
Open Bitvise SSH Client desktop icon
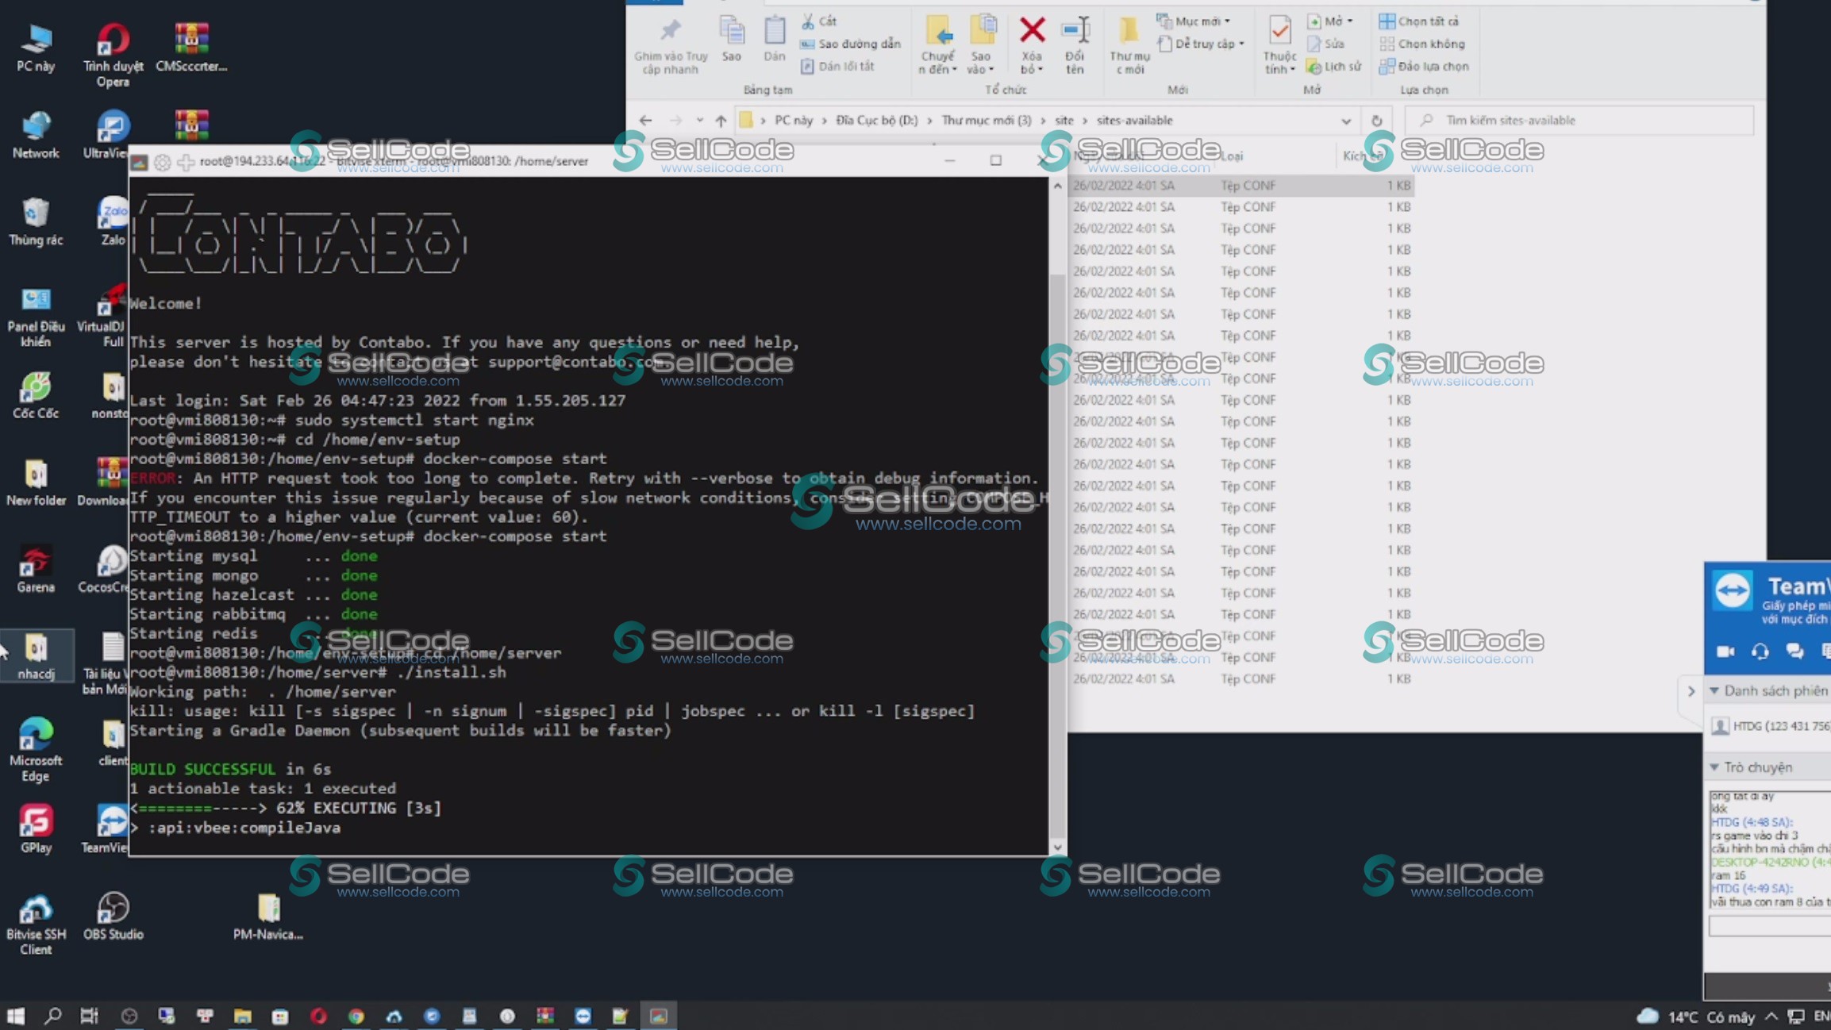[36, 910]
